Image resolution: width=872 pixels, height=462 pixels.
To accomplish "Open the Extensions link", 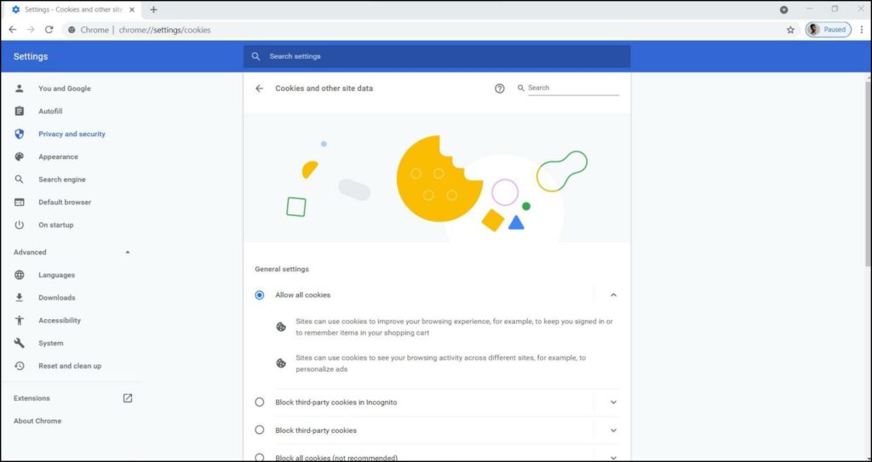I will 32,398.
